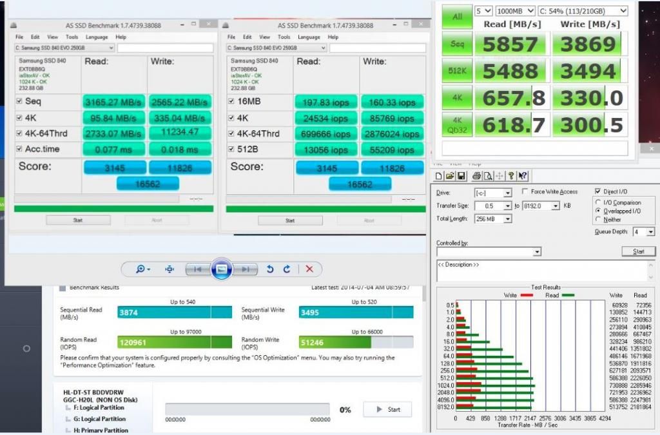
Task: Click the Random Write 51246 bar
Action: [356, 342]
